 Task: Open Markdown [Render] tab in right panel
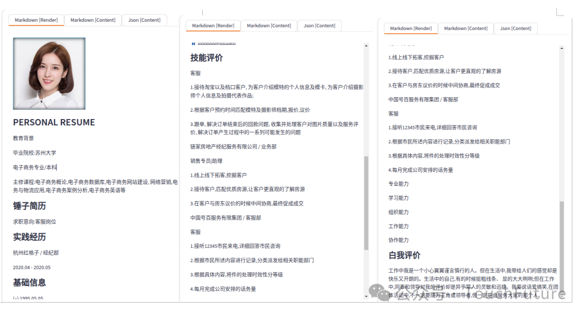[x=411, y=28]
